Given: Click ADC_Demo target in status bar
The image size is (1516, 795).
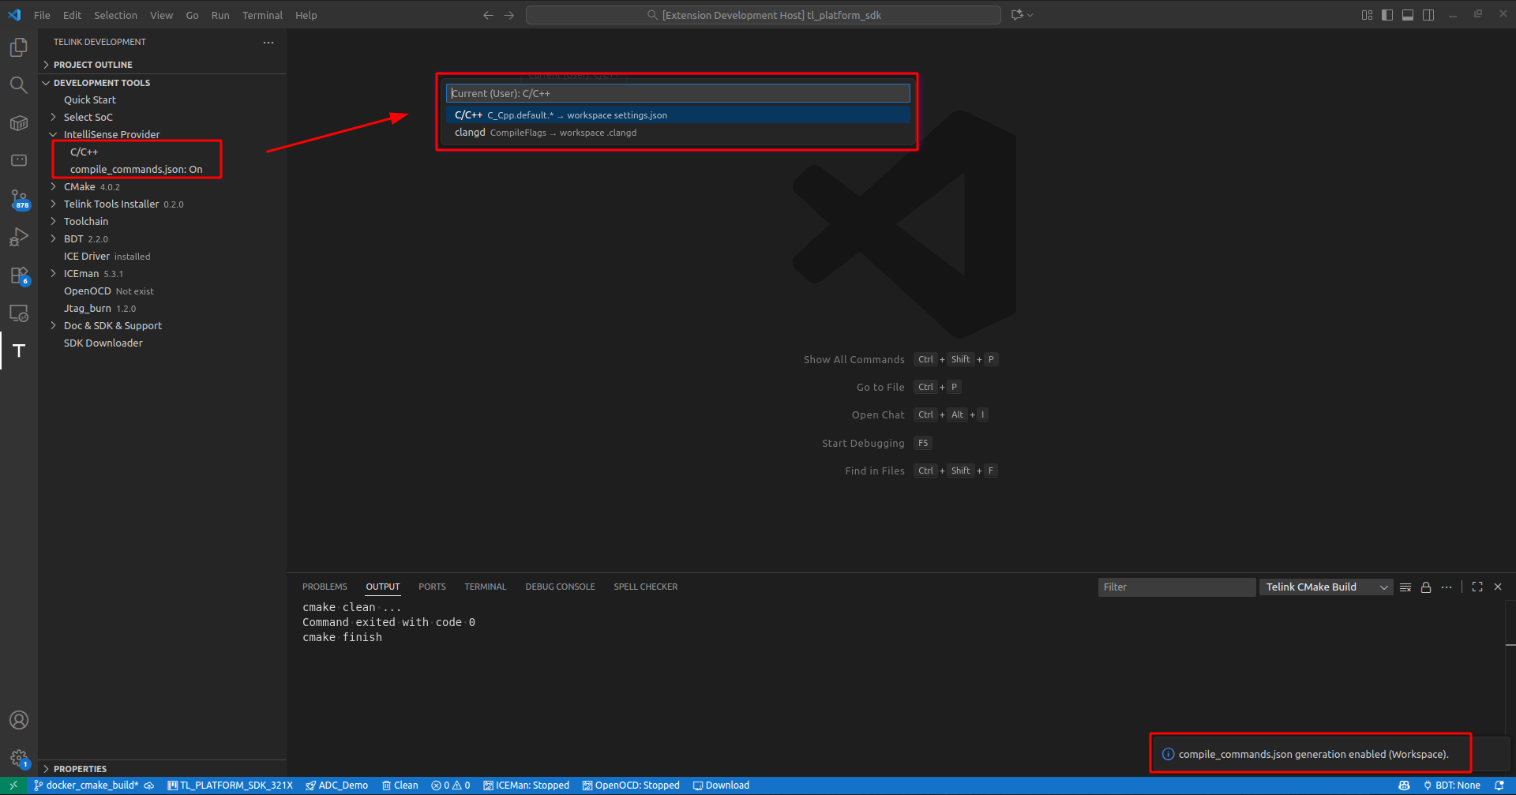Looking at the screenshot, I should tap(336, 786).
